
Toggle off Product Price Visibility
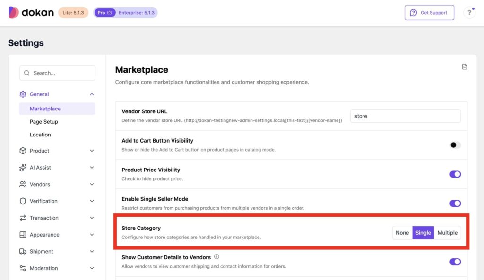pos(455,174)
